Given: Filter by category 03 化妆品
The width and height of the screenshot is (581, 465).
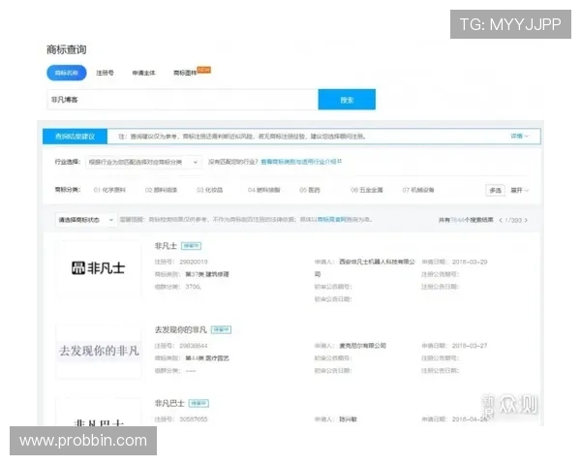Looking at the screenshot, I should pyautogui.click(x=210, y=190).
